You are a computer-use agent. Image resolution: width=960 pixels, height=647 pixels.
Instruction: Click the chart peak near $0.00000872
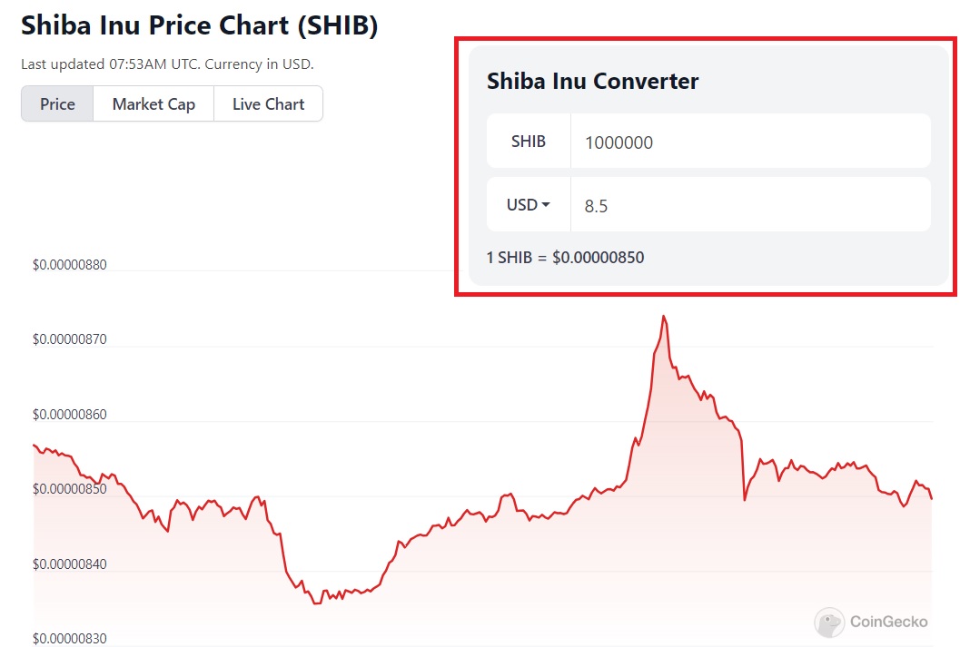point(663,316)
